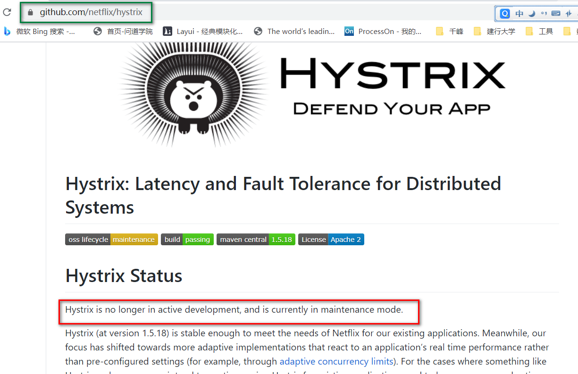
Task: Open the soft keyboard from IME toolbar
Action: [x=556, y=14]
